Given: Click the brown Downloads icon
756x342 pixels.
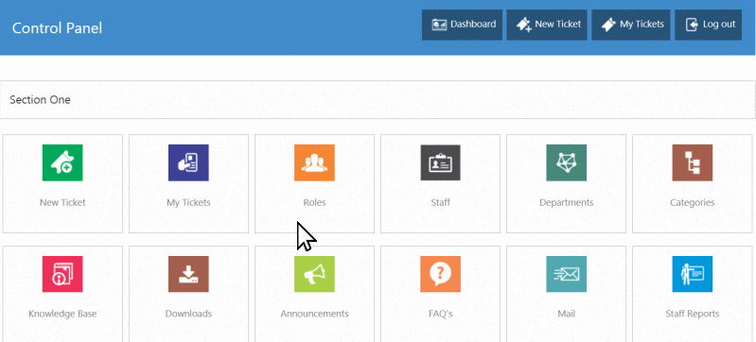Looking at the screenshot, I should 188,274.
